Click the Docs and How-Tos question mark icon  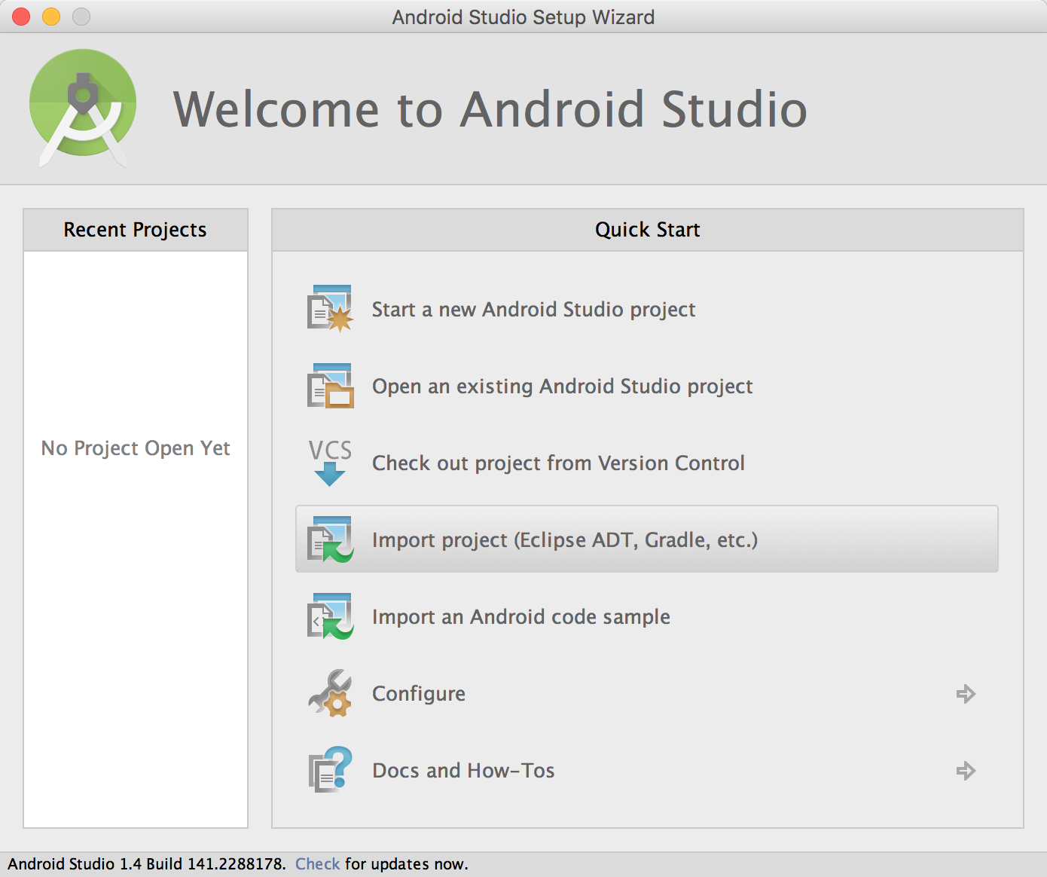[x=330, y=770]
